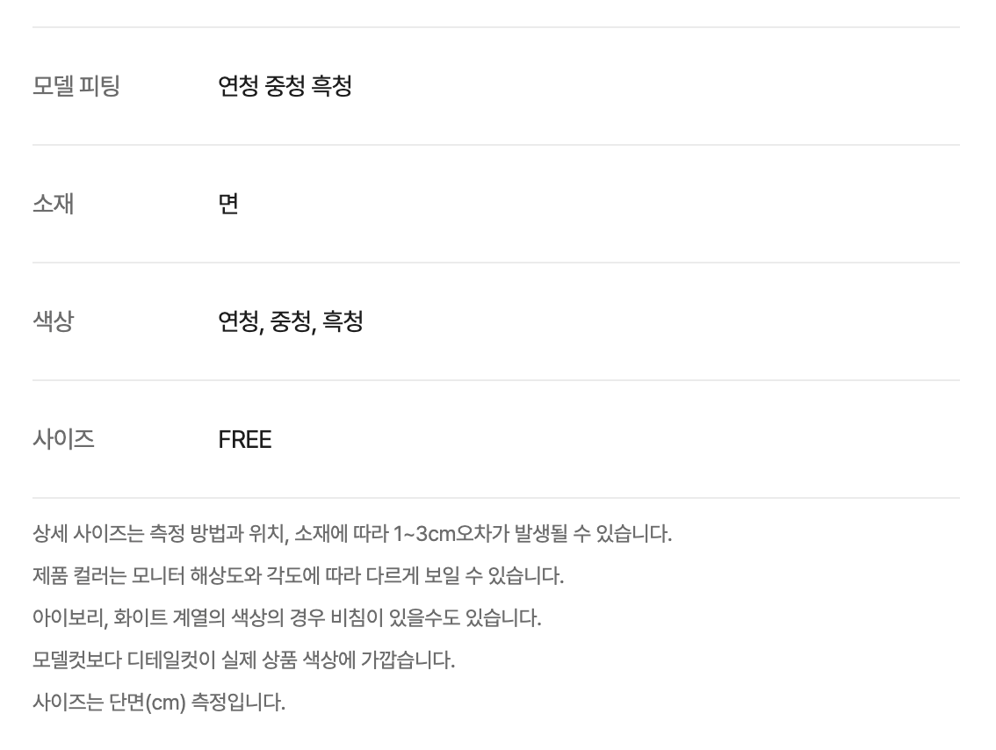Click the divider line under the 사이즈 row
Screen dimensions: 996x750
point(496,498)
